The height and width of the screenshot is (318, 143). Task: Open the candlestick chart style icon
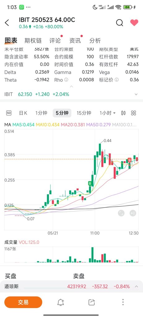[x=123, y=113]
